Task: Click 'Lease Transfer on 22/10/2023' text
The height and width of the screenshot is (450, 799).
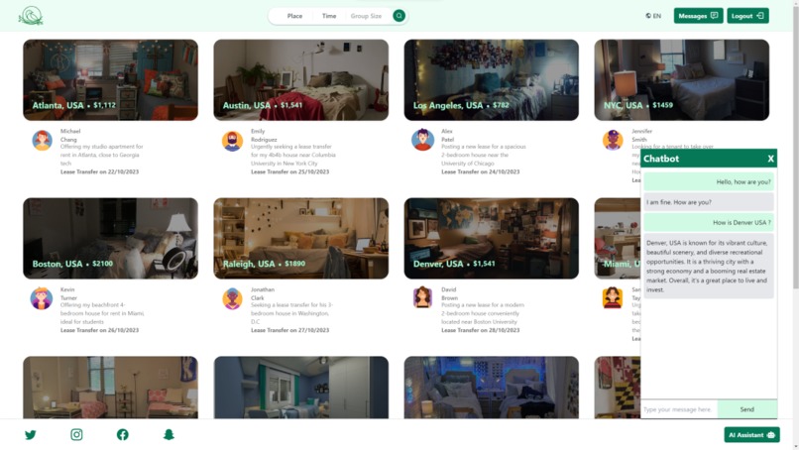Action: 99,171
